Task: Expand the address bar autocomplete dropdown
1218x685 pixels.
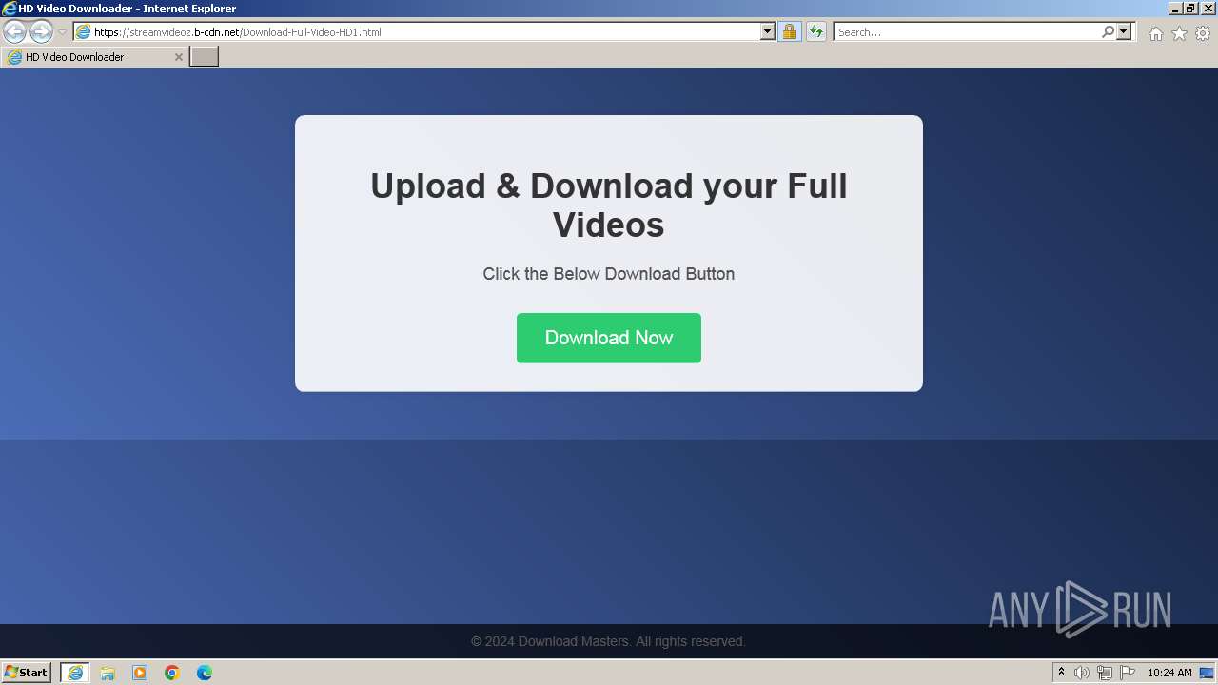Action: point(768,31)
